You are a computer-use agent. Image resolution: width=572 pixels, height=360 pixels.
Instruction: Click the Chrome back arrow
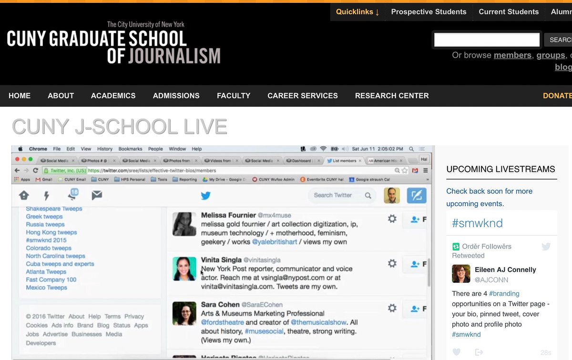point(18,170)
